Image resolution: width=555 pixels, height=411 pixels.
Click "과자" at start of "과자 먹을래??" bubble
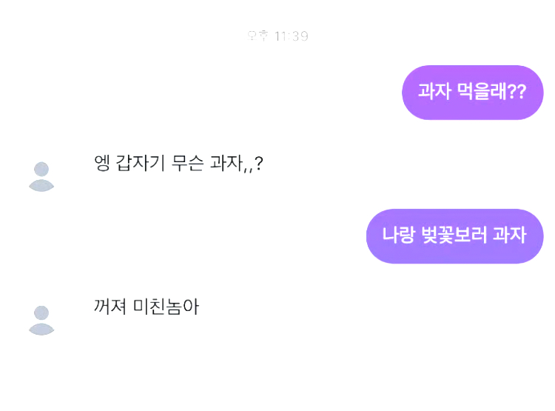tap(434, 93)
